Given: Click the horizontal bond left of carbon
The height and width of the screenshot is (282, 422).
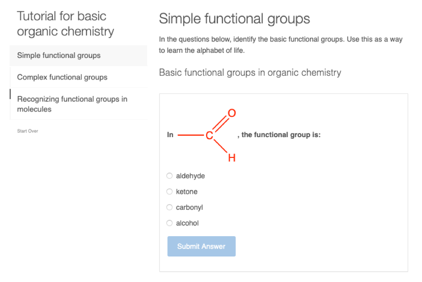Looking at the screenshot, I should click(191, 135).
